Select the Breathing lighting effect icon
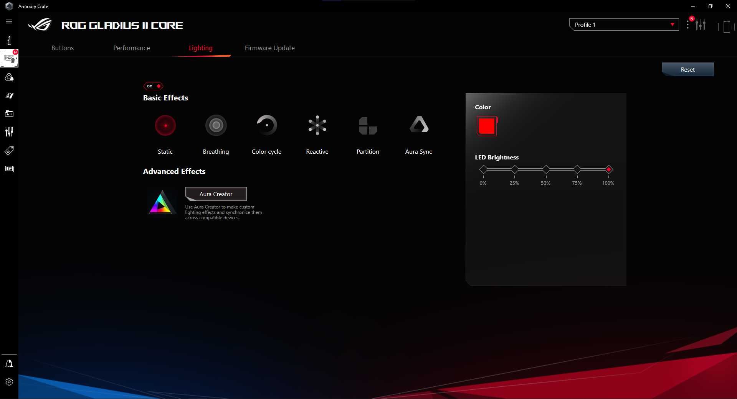The width and height of the screenshot is (737, 399). (x=216, y=125)
